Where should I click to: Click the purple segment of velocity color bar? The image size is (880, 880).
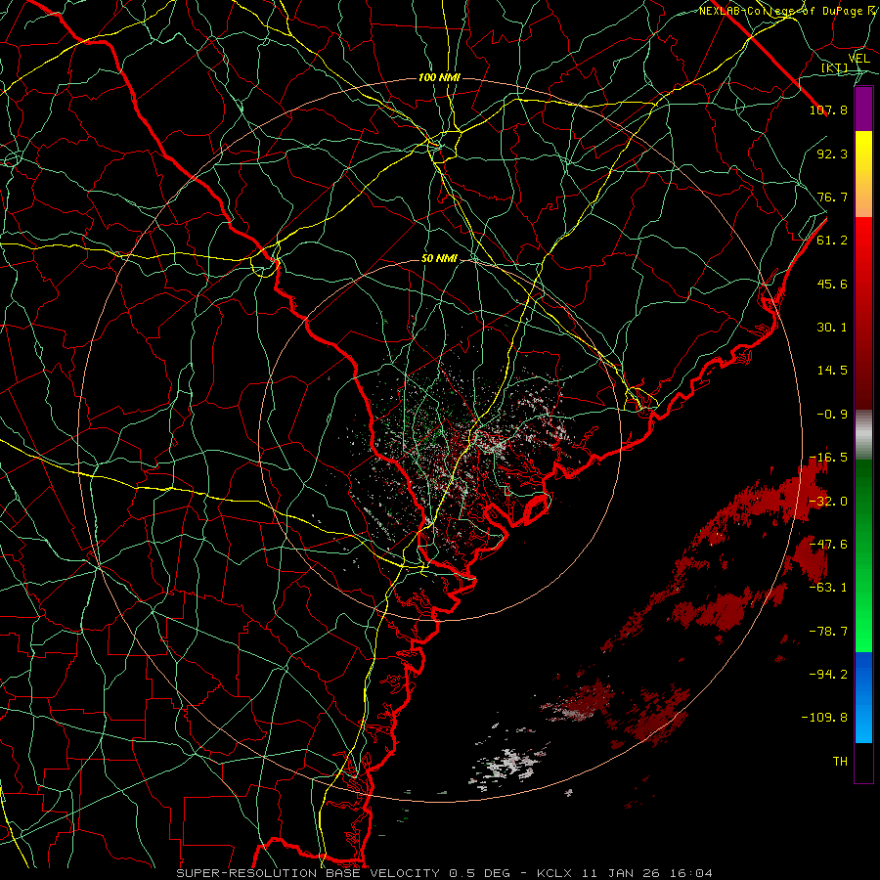pos(863,109)
